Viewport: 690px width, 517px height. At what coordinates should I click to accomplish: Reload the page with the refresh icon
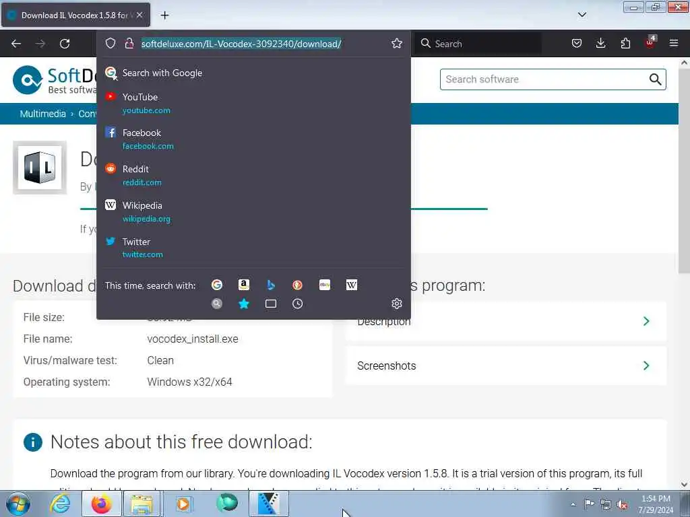tap(65, 44)
